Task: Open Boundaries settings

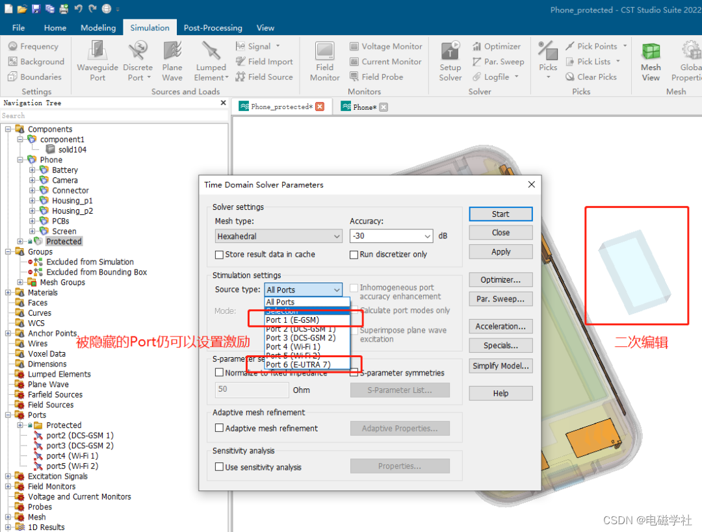Action: click(x=35, y=77)
